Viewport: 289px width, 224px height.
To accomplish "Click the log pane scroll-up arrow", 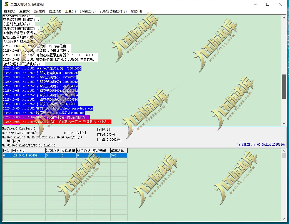I will point(284,17).
